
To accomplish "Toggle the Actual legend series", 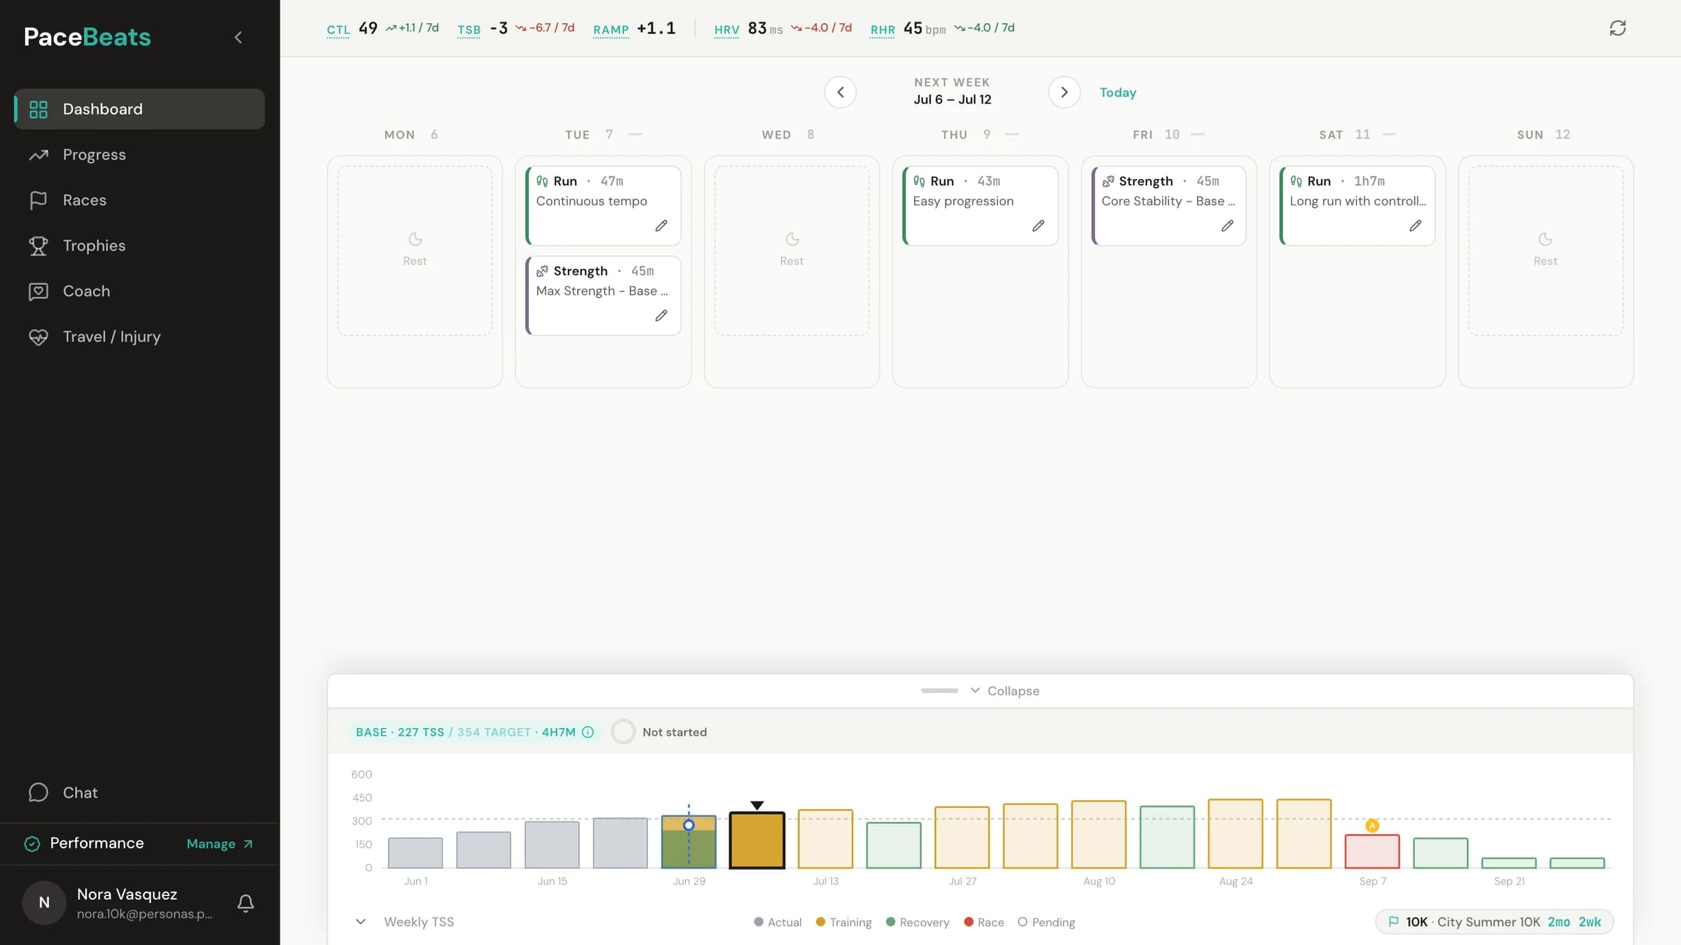I will (777, 923).
